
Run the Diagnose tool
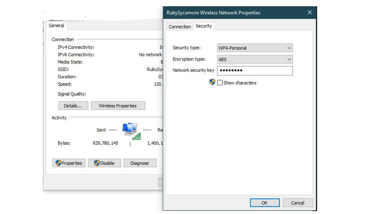click(140, 163)
